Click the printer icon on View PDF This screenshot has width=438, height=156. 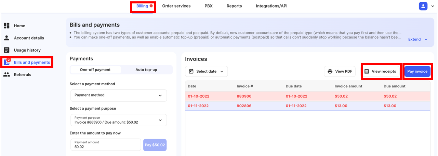[330, 71]
